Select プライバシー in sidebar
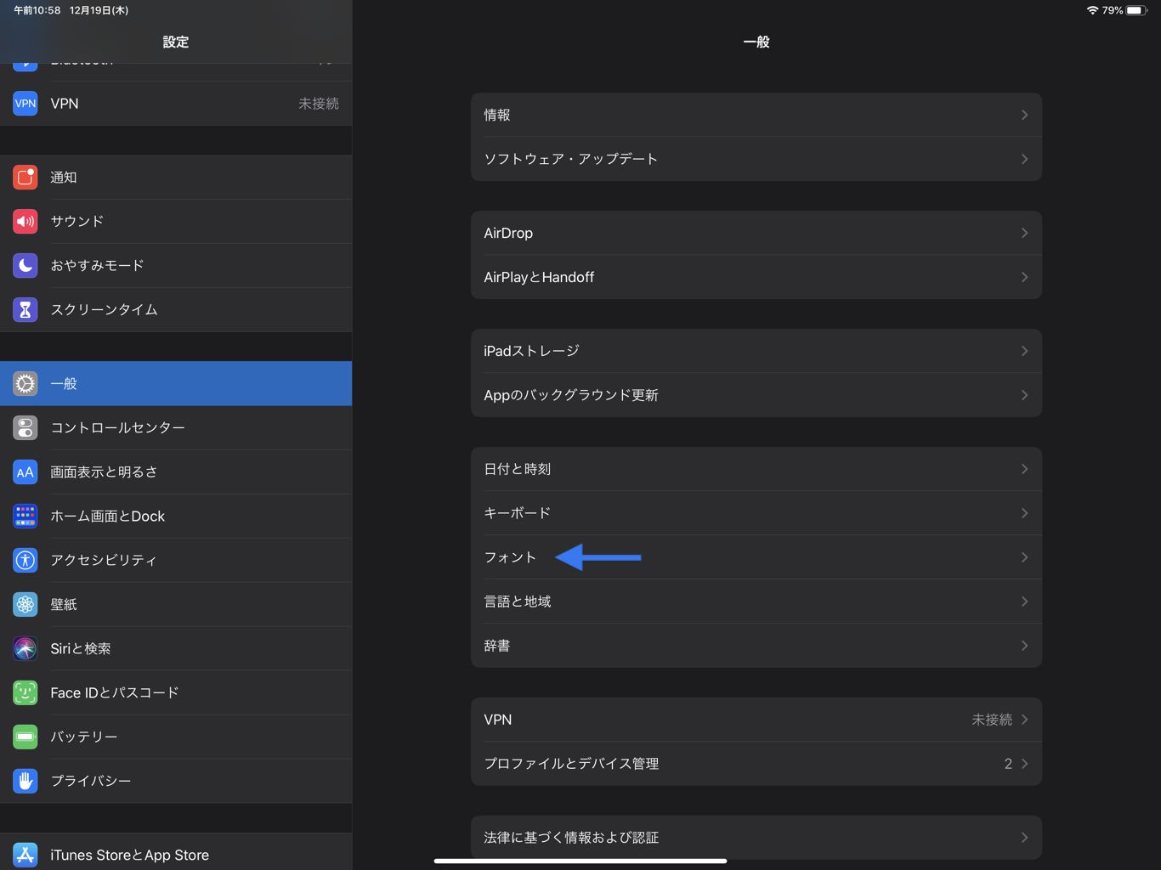 click(x=176, y=781)
